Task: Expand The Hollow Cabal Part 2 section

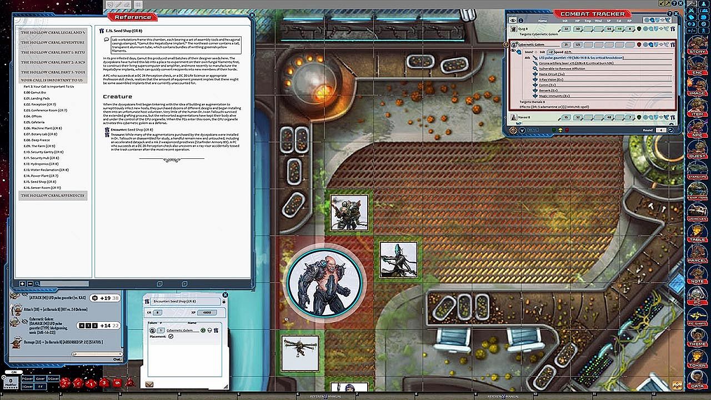Action: pyautogui.click(x=53, y=62)
